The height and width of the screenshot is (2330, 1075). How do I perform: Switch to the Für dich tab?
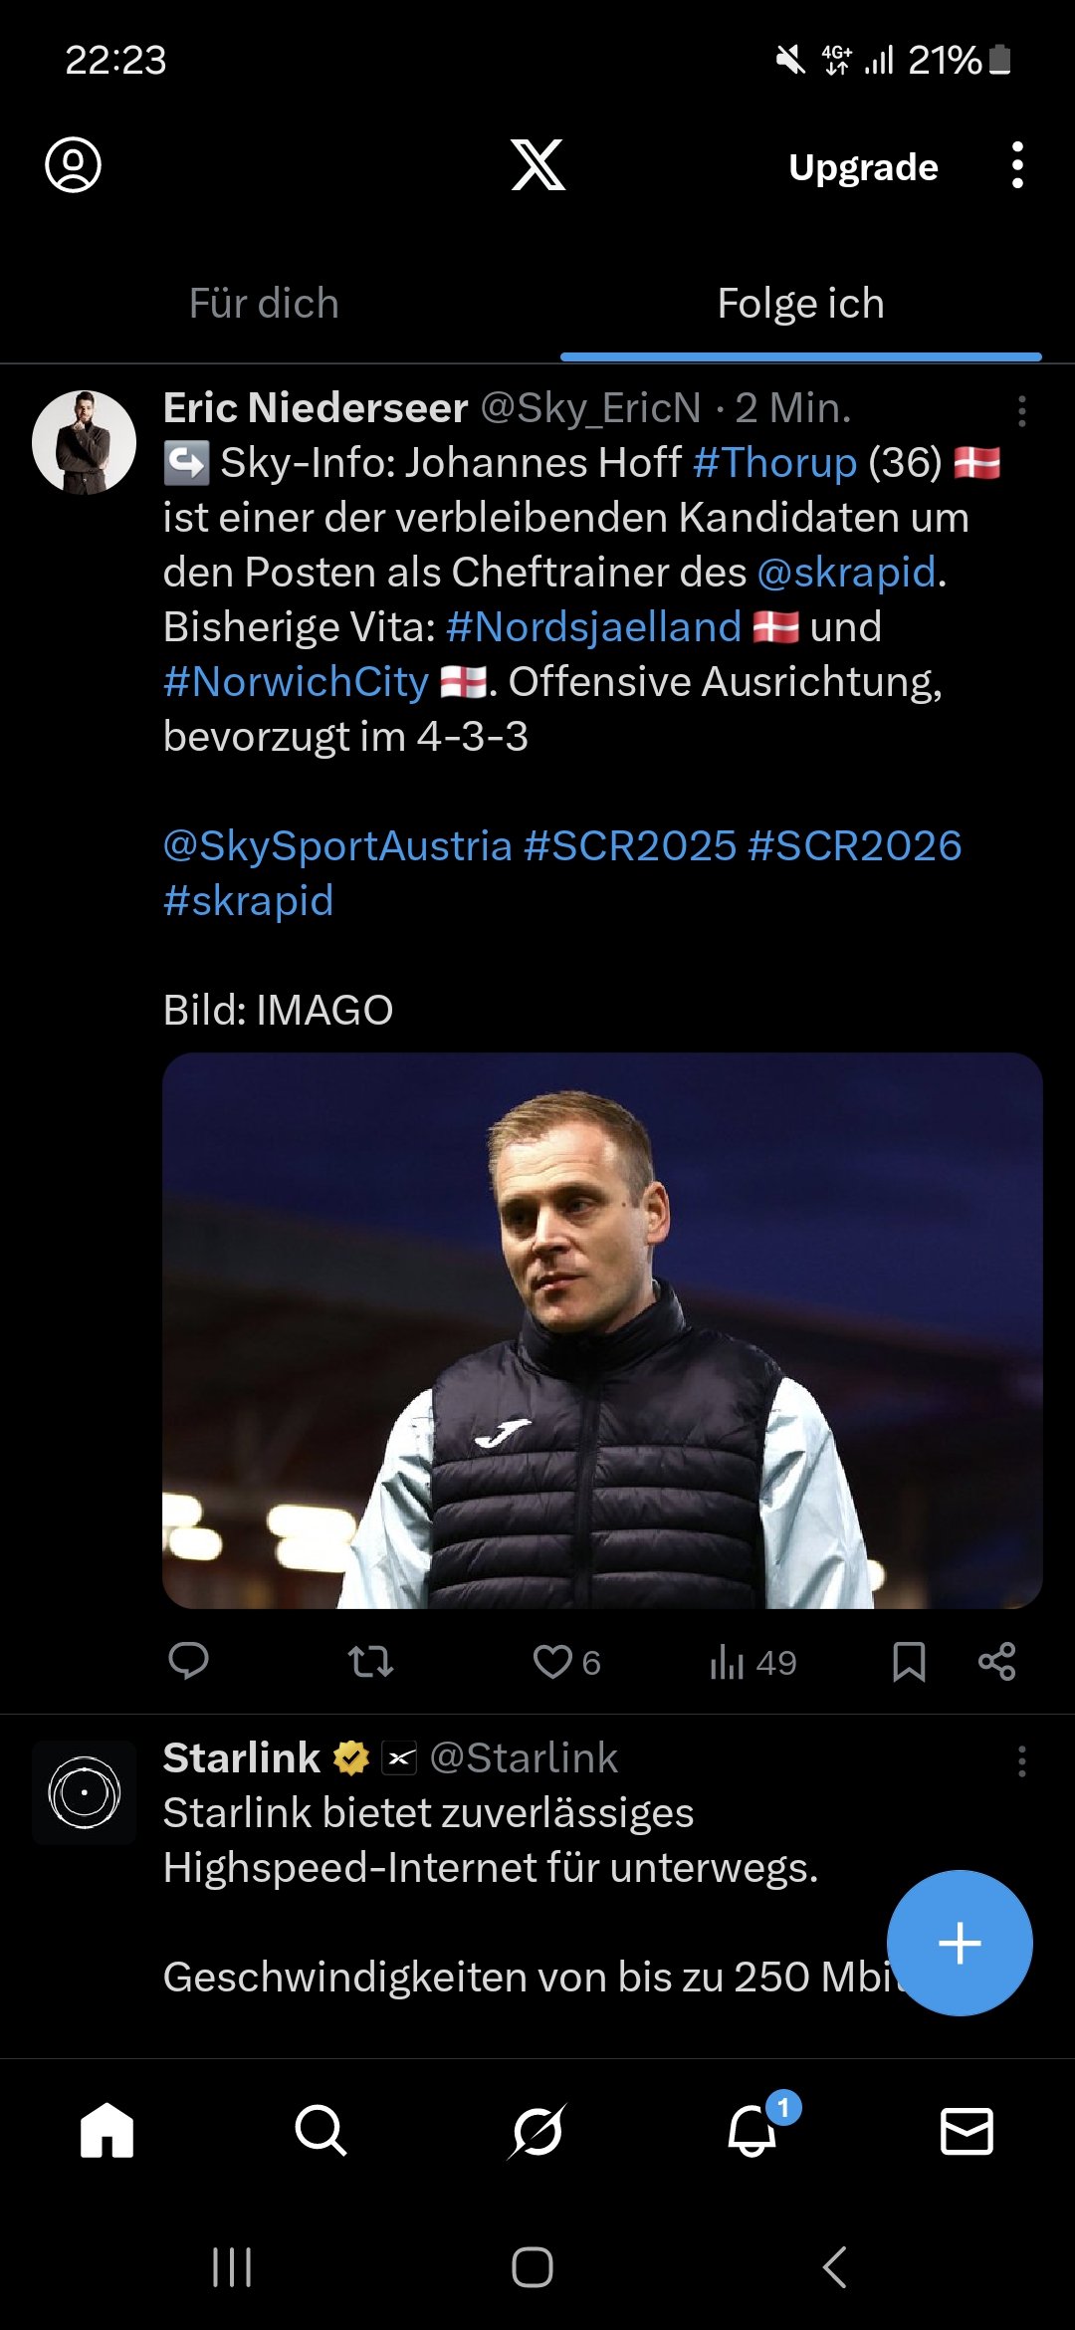264,304
